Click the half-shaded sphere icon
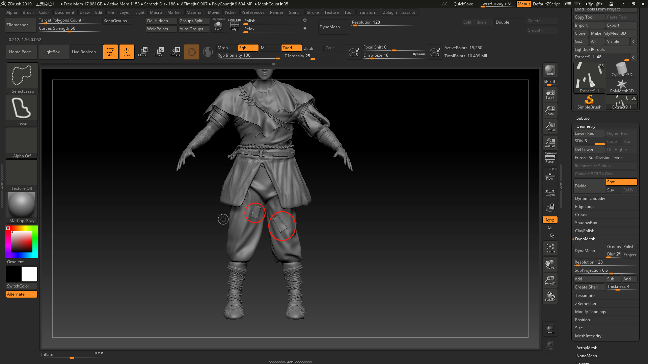 tap(208, 52)
